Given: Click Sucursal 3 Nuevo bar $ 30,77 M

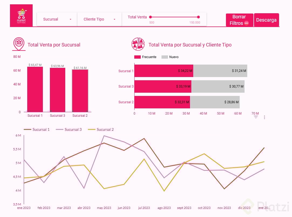Looking at the screenshot, I should point(218,86).
